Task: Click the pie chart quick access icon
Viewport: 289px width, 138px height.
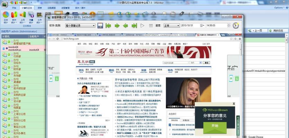Action: (x=12, y=2)
